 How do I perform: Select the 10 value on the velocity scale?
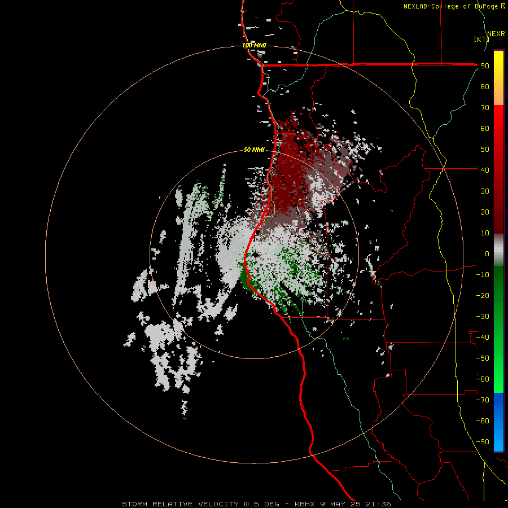click(485, 233)
